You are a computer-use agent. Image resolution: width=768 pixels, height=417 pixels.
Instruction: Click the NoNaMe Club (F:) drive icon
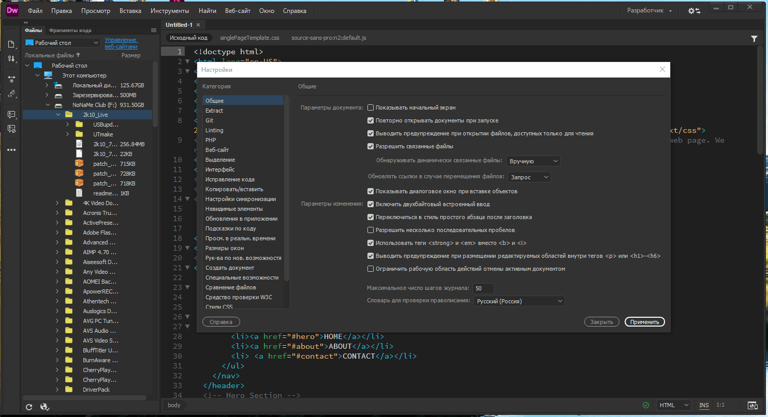pyautogui.click(x=59, y=105)
